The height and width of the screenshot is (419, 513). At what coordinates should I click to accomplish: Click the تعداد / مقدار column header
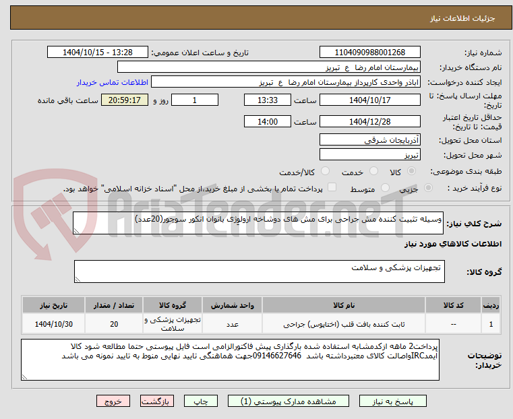coord(114,305)
